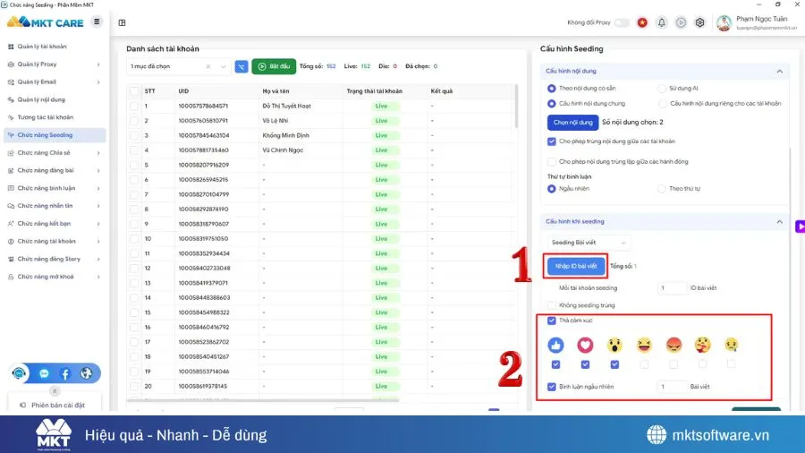This screenshot has height=453, width=805.
Task: Click the circular play icon in top bar
Action: [x=681, y=22]
